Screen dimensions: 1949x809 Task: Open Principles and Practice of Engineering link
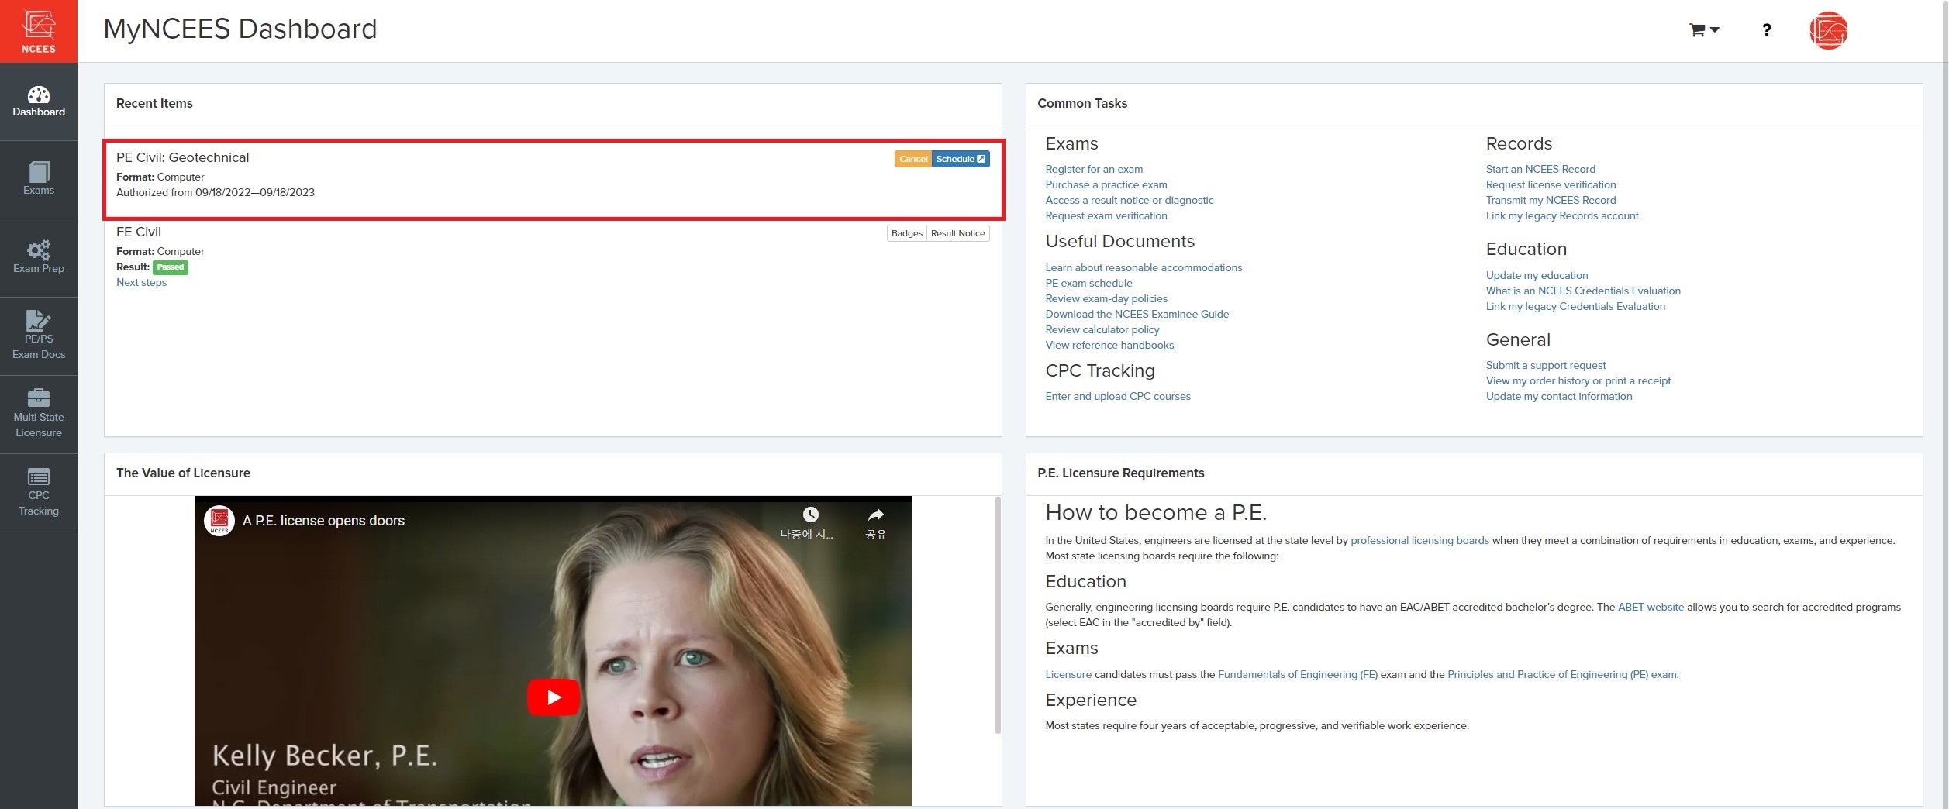pos(1561,674)
